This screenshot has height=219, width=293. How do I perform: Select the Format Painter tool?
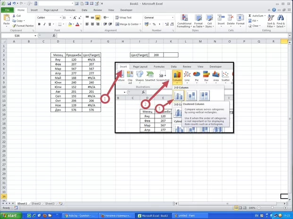[22, 25]
